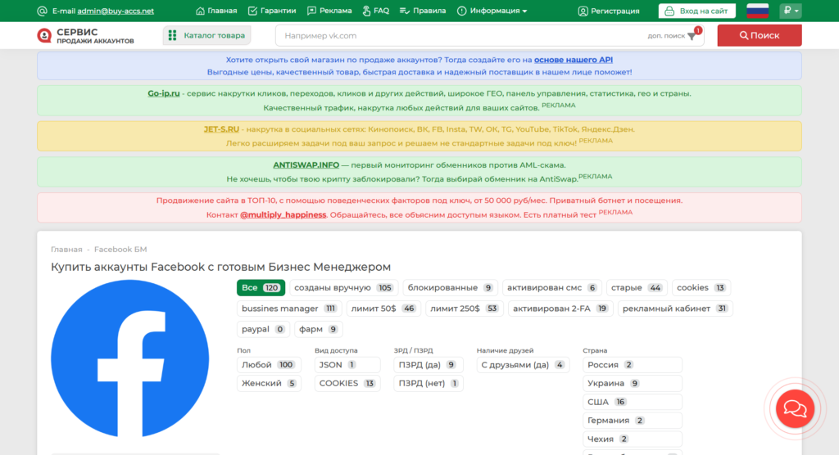This screenshot has height=455, width=839.
Task: Filter by country Чехия
Action: [x=632, y=439]
